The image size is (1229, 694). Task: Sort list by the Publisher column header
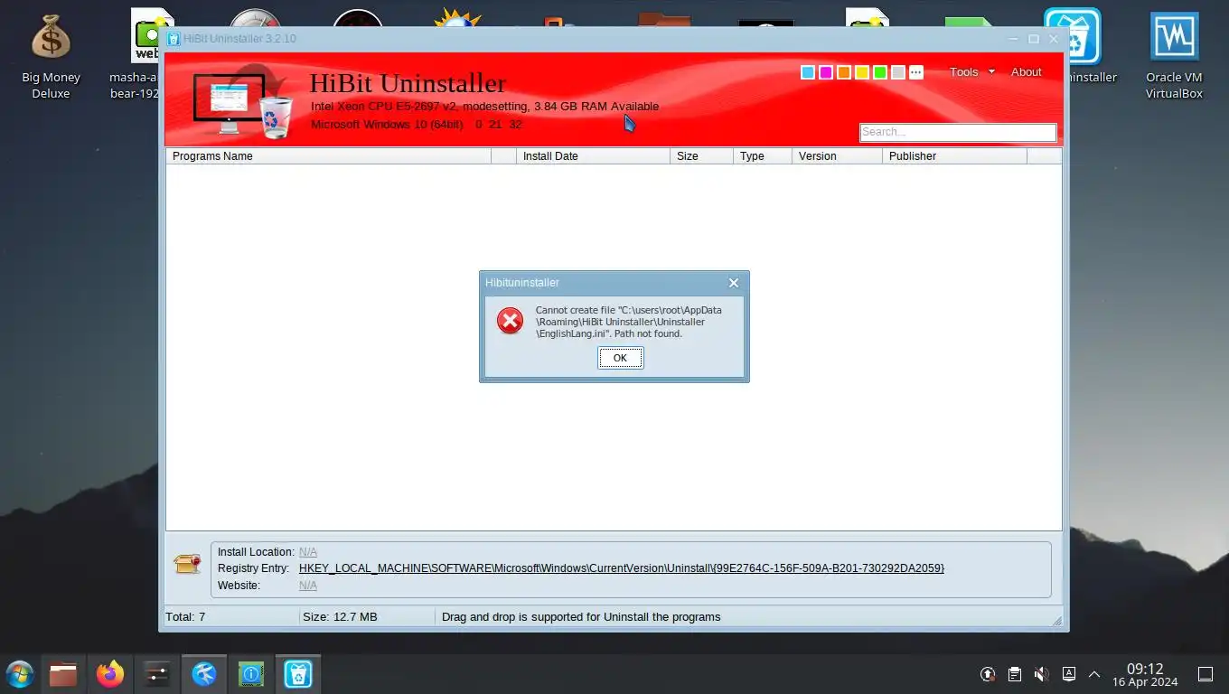point(954,156)
